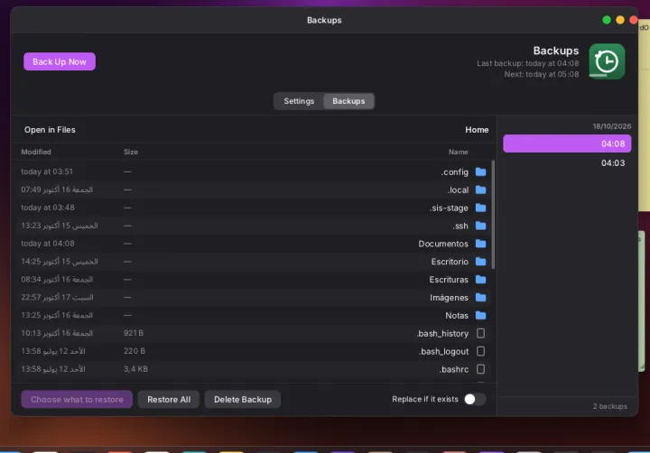
Task: Click Choose what to restore button
Action: [77, 399]
